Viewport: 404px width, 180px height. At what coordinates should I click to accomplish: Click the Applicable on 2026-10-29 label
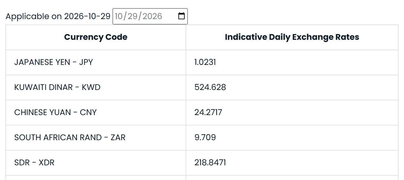58,16
